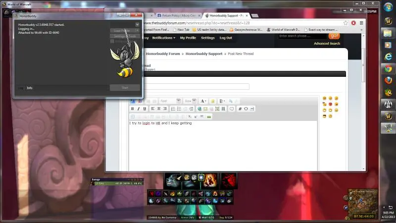The image size is (396, 223).
Task: Center-align text in the editor
Action: click(x=159, y=109)
